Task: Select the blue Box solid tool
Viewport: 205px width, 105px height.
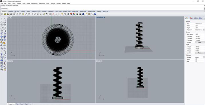Action: click(2, 37)
